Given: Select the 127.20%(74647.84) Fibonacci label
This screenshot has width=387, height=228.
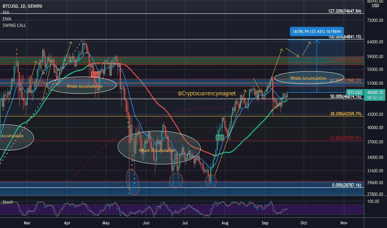Looking at the screenshot, I should 345,11.
